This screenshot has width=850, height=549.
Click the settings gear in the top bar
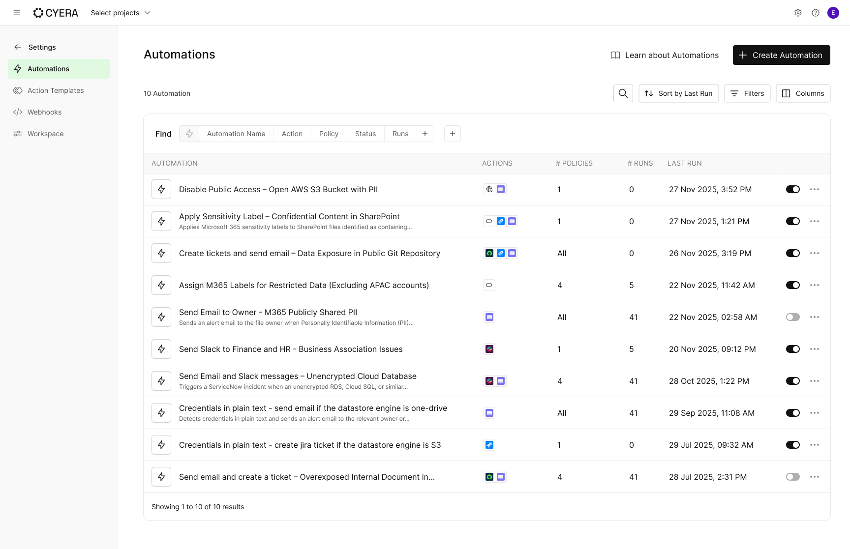(798, 12)
